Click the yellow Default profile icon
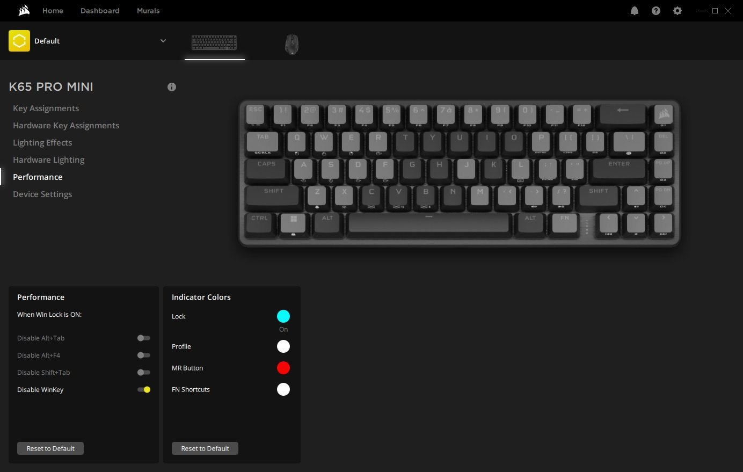743x472 pixels. (19, 41)
